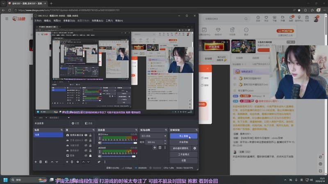Click 工作室模式 studio mode button

pyautogui.click(x=183, y=155)
